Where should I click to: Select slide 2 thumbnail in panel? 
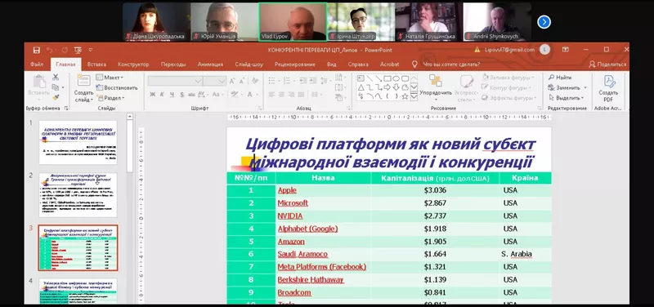pyautogui.click(x=78, y=194)
